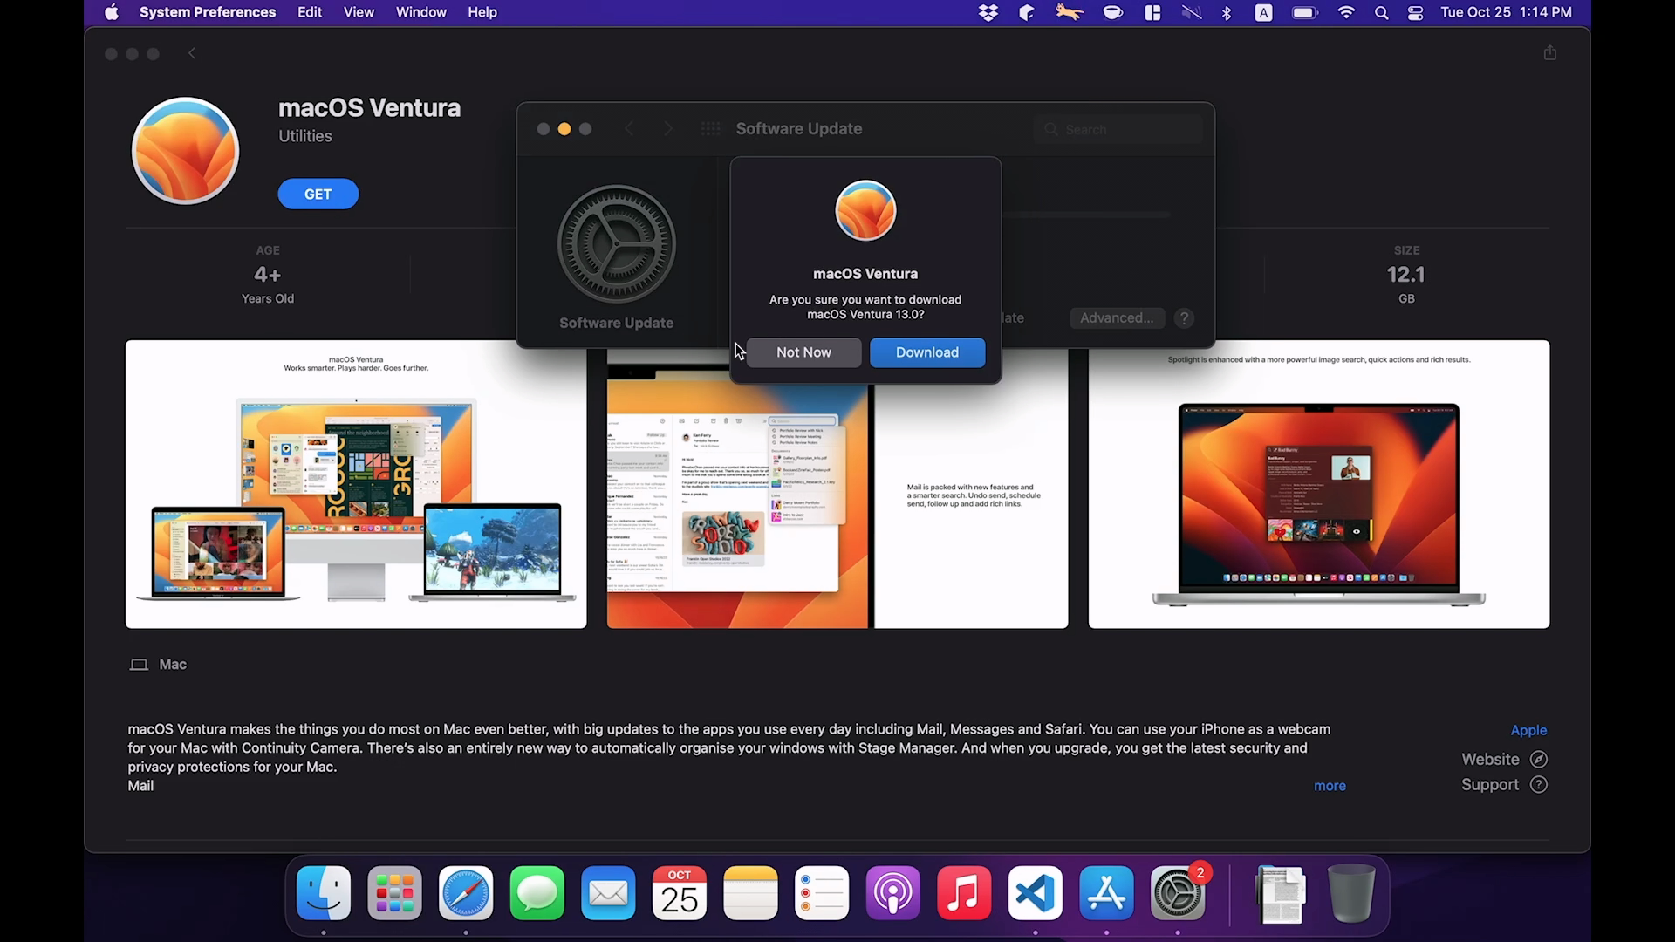Click the battery status icon
The width and height of the screenshot is (1675, 942).
(x=1304, y=12)
